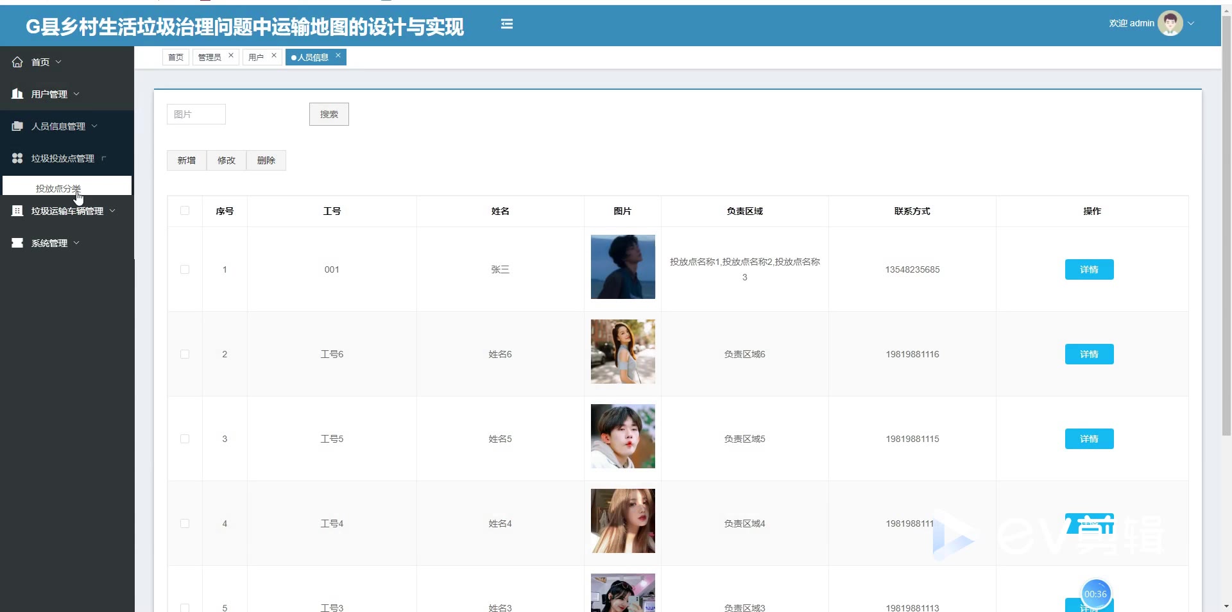Click the 垃圾运输车辆管理 sidebar icon
This screenshot has height=612, width=1232.
[x=17, y=211]
